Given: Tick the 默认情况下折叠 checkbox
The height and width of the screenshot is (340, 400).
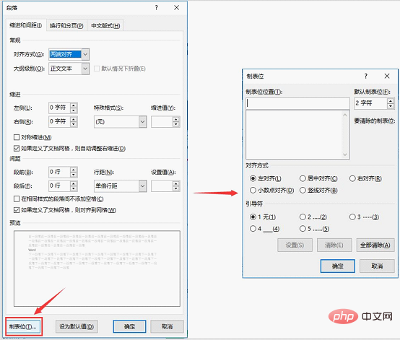Looking at the screenshot, I should 97,69.
